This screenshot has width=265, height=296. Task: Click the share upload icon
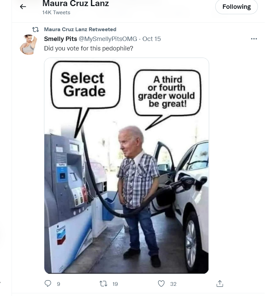tap(220, 283)
